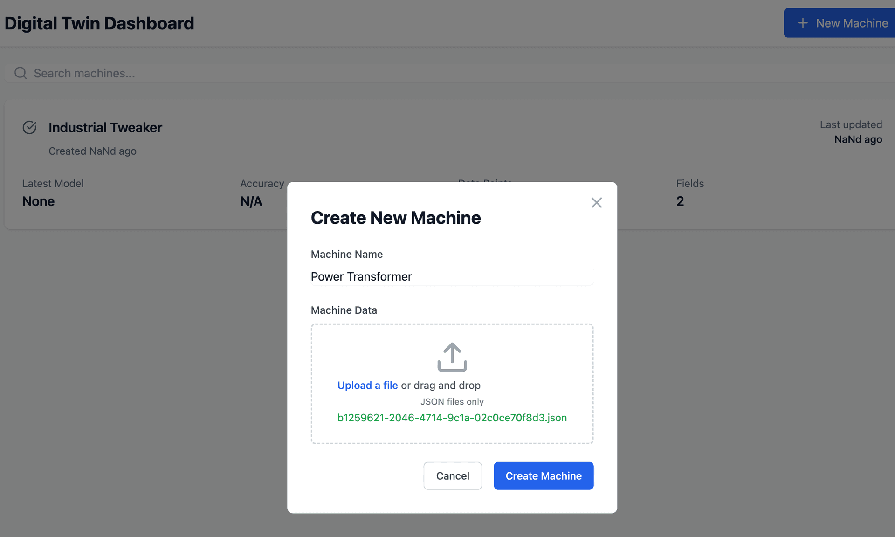This screenshot has height=537, width=895.
Task: Click the Machine Data field label
Action: coord(344,310)
